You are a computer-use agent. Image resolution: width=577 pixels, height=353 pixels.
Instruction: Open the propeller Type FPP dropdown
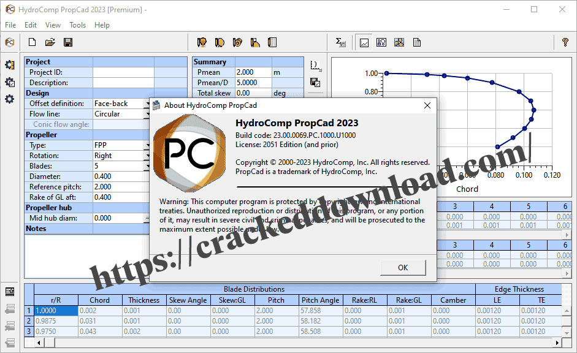(148, 145)
